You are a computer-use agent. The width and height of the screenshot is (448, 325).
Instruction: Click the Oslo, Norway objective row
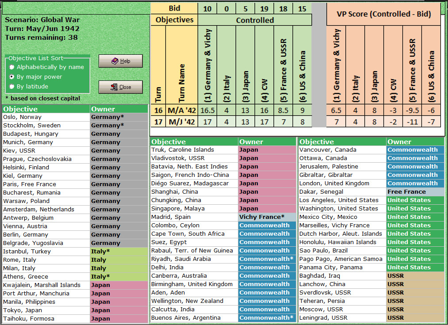click(x=75, y=117)
